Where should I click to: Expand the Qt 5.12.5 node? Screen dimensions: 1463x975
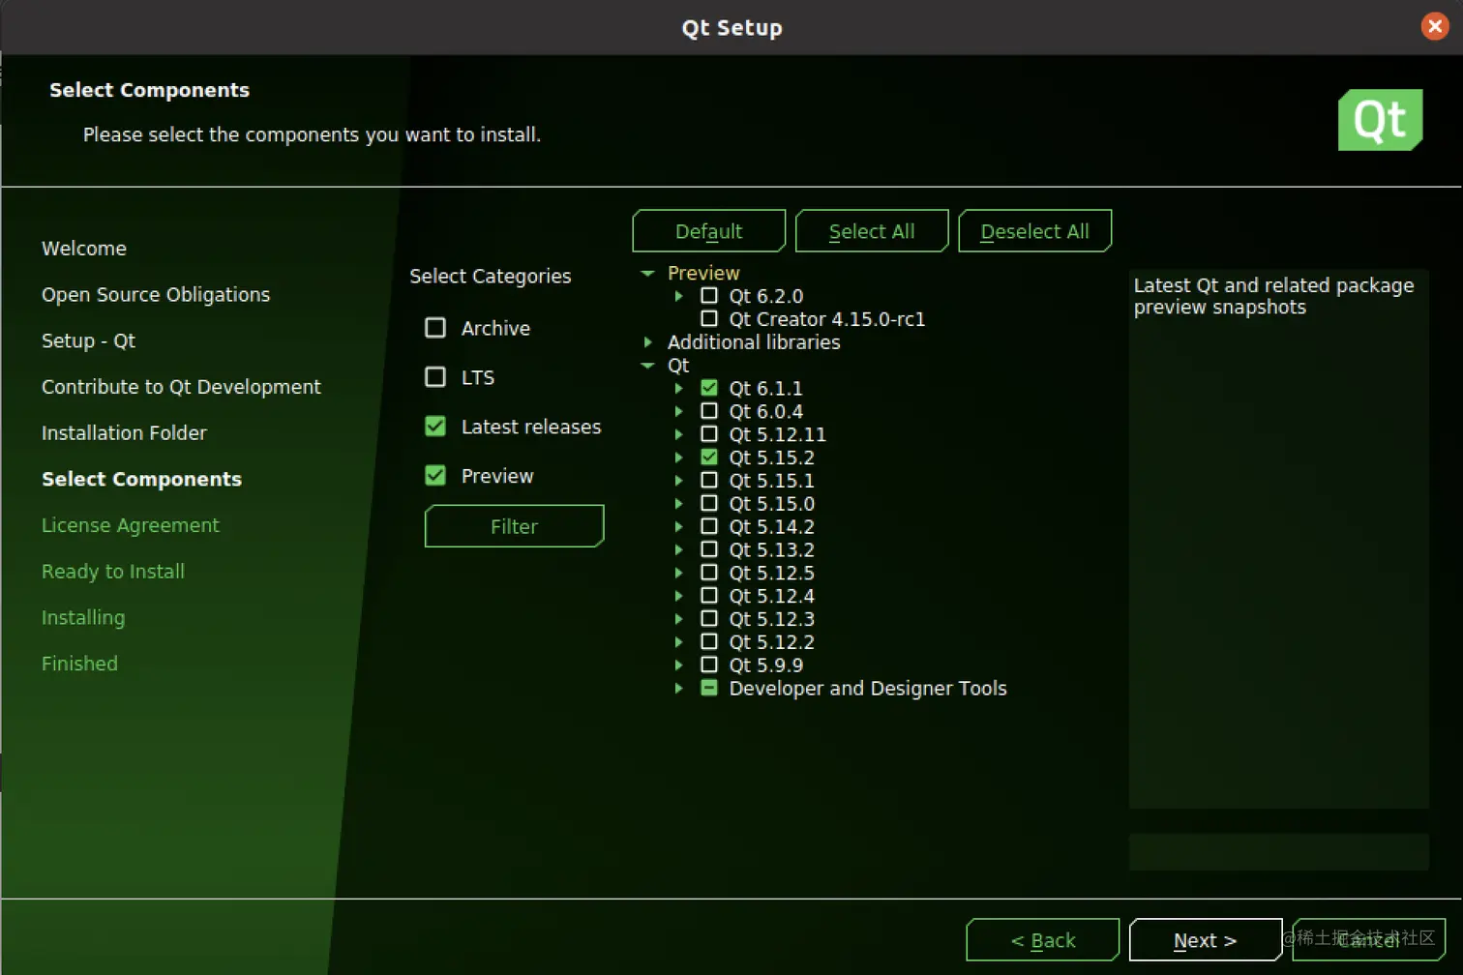(x=678, y=573)
